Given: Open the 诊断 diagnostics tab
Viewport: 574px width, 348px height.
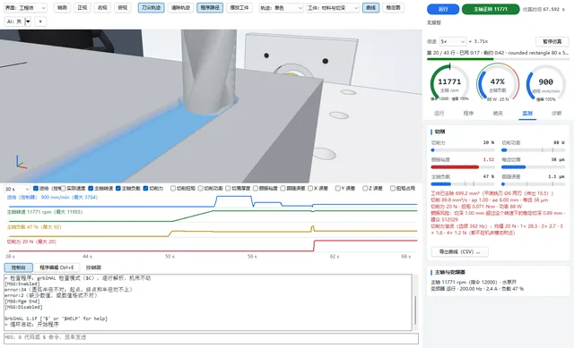Looking at the screenshot, I should 556,114.
